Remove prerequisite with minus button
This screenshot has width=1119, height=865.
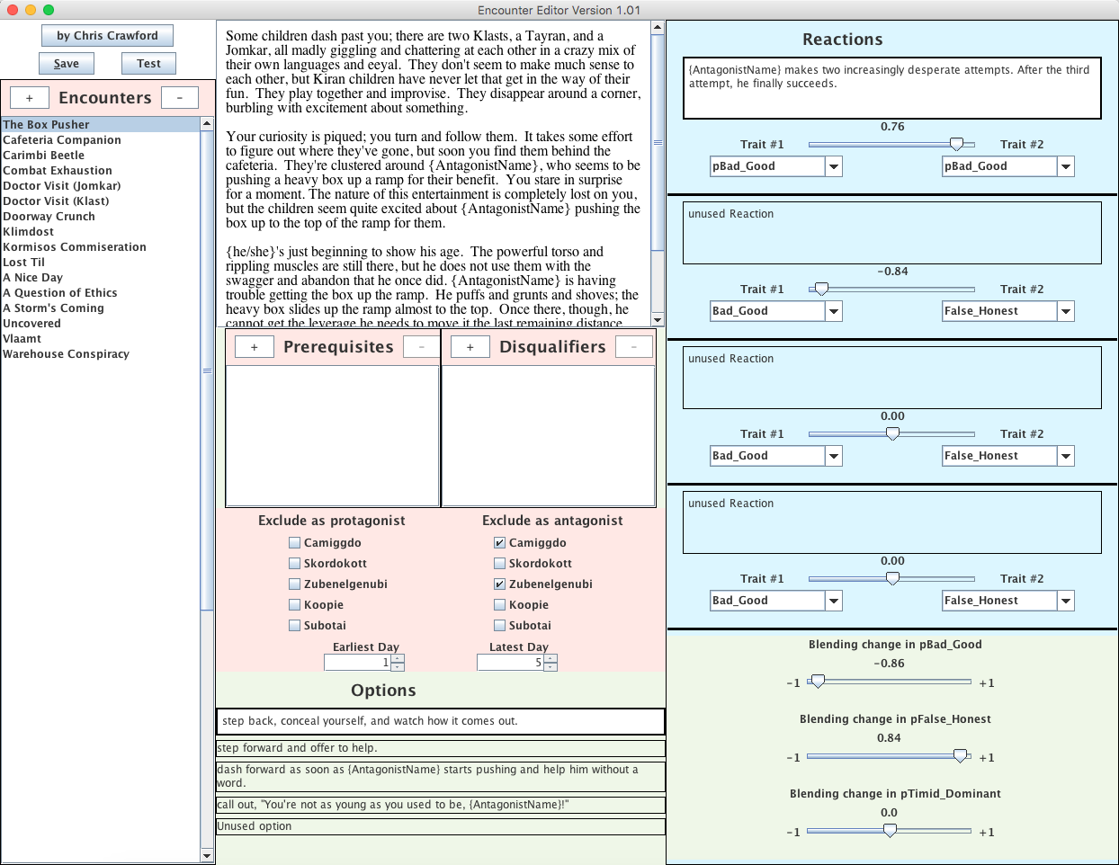[422, 347]
